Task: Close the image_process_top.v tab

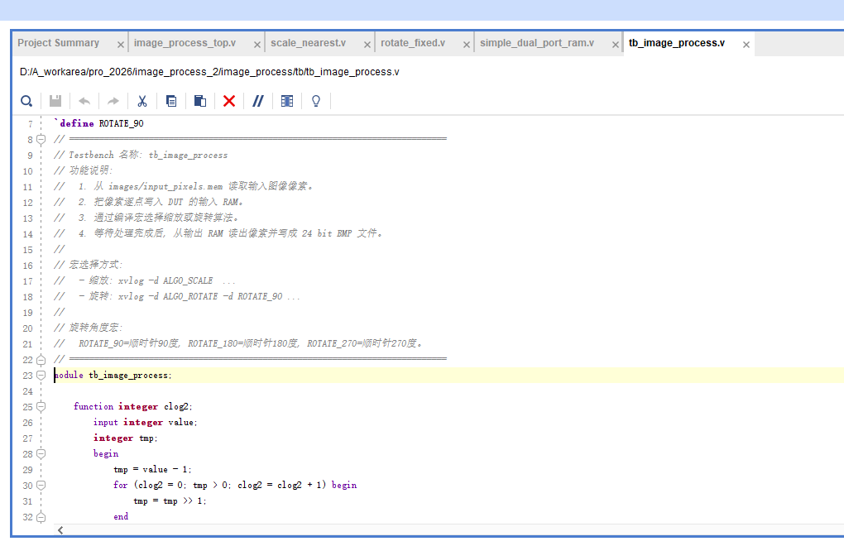Action: pyautogui.click(x=257, y=45)
